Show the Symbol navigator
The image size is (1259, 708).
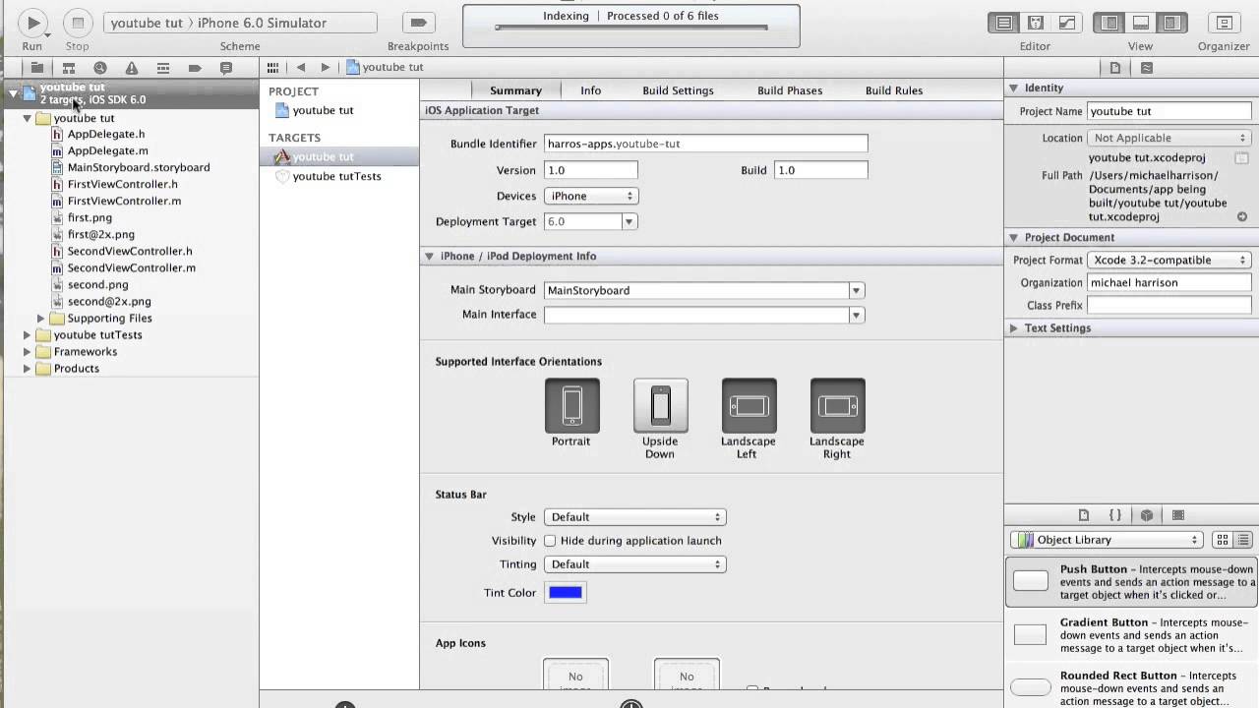coord(69,68)
